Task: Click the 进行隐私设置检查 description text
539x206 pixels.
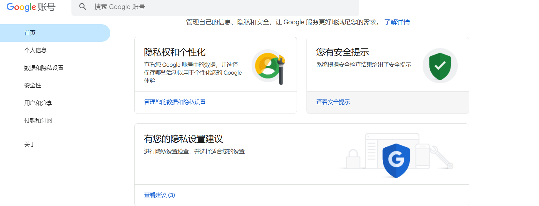Action: [194, 151]
